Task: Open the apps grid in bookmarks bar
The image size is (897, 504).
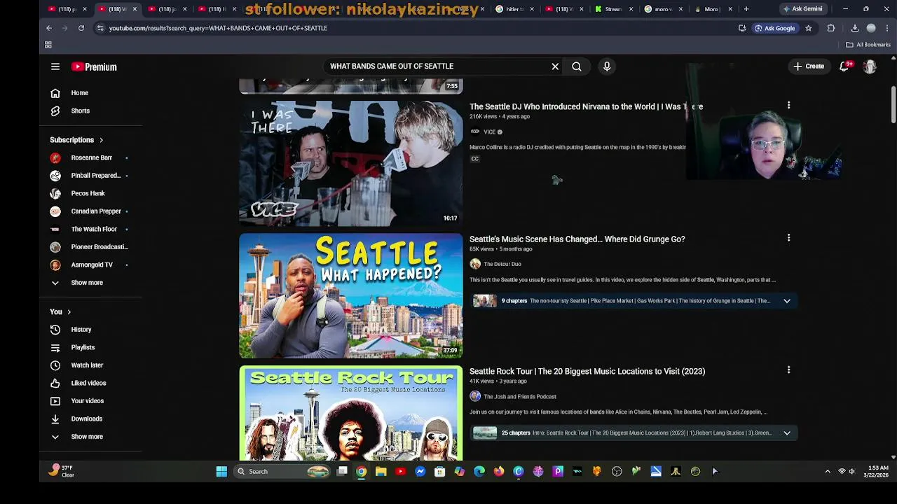Action: point(48,45)
